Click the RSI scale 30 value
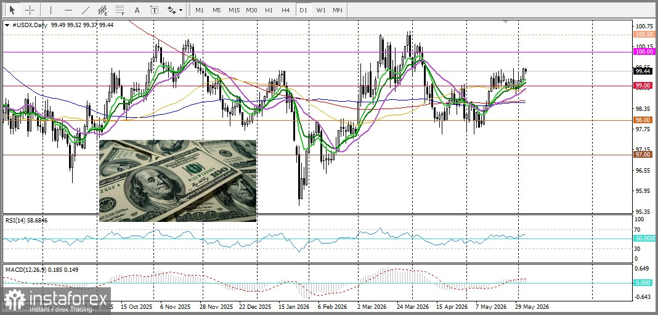The height and width of the screenshot is (315, 658). [x=637, y=248]
